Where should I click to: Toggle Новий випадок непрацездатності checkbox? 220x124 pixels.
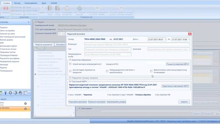(70, 64)
